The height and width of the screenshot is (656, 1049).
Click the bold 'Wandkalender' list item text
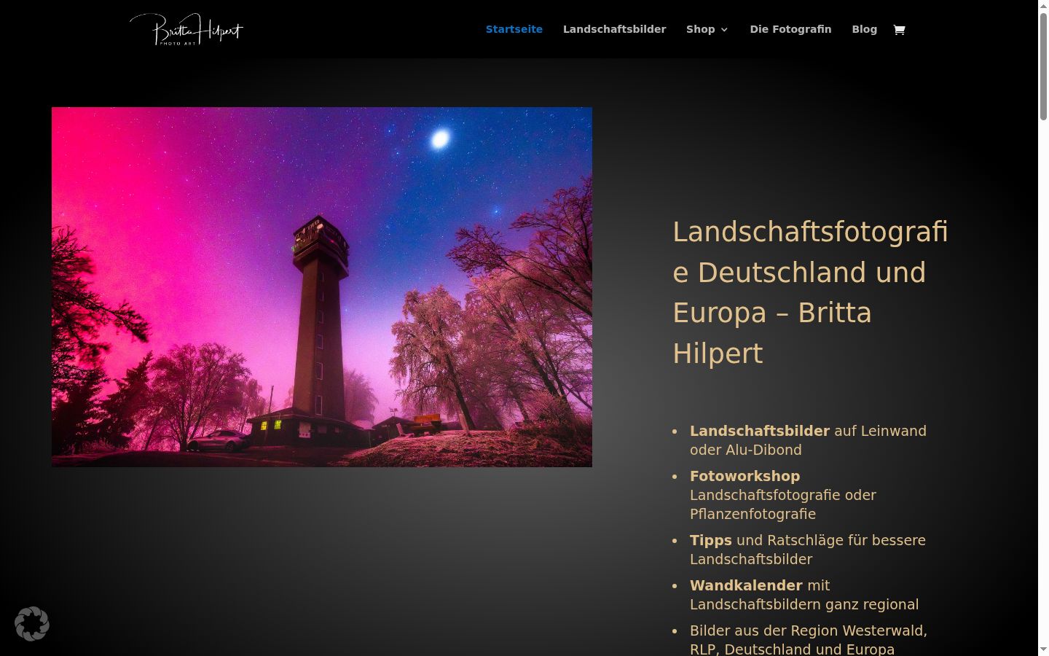[746, 585]
